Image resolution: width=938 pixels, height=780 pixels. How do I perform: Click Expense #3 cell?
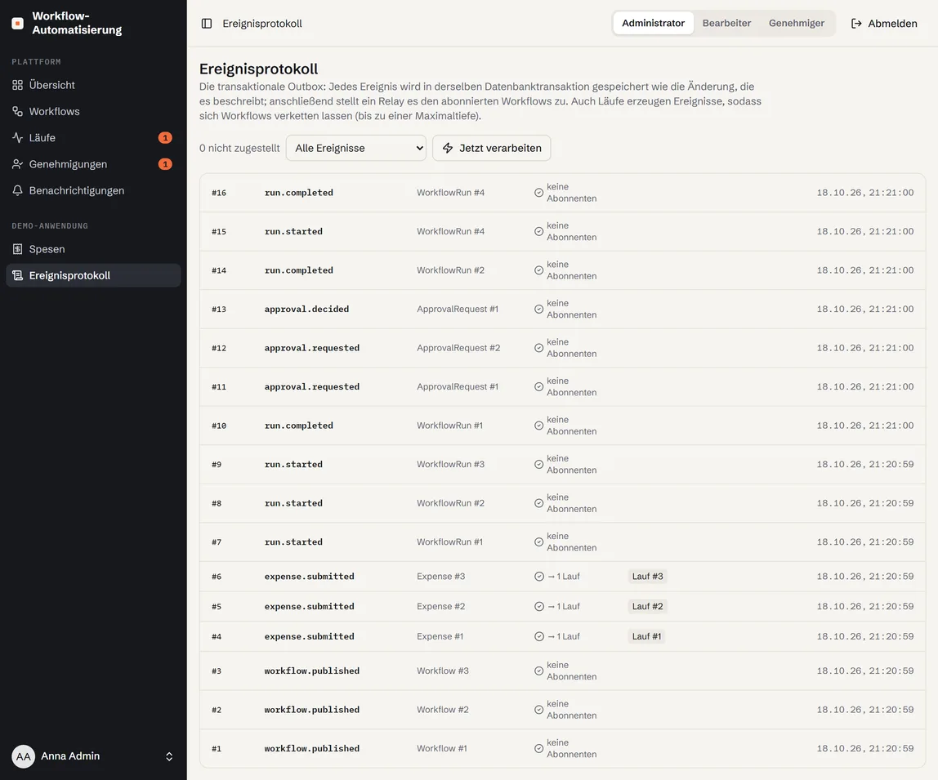tap(441, 576)
